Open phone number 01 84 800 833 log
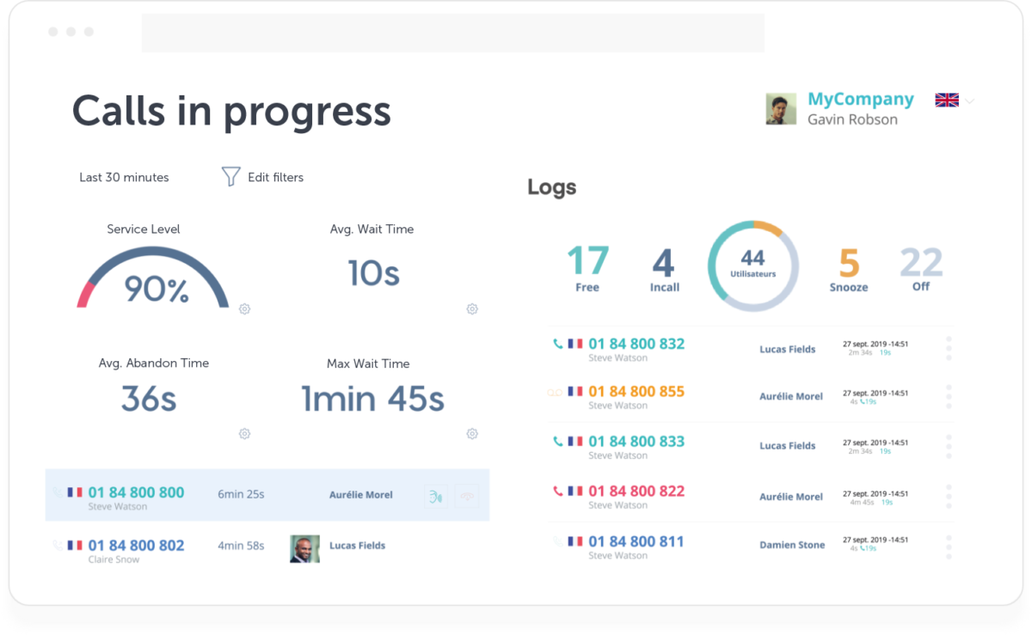The image size is (1032, 635). click(636, 442)
